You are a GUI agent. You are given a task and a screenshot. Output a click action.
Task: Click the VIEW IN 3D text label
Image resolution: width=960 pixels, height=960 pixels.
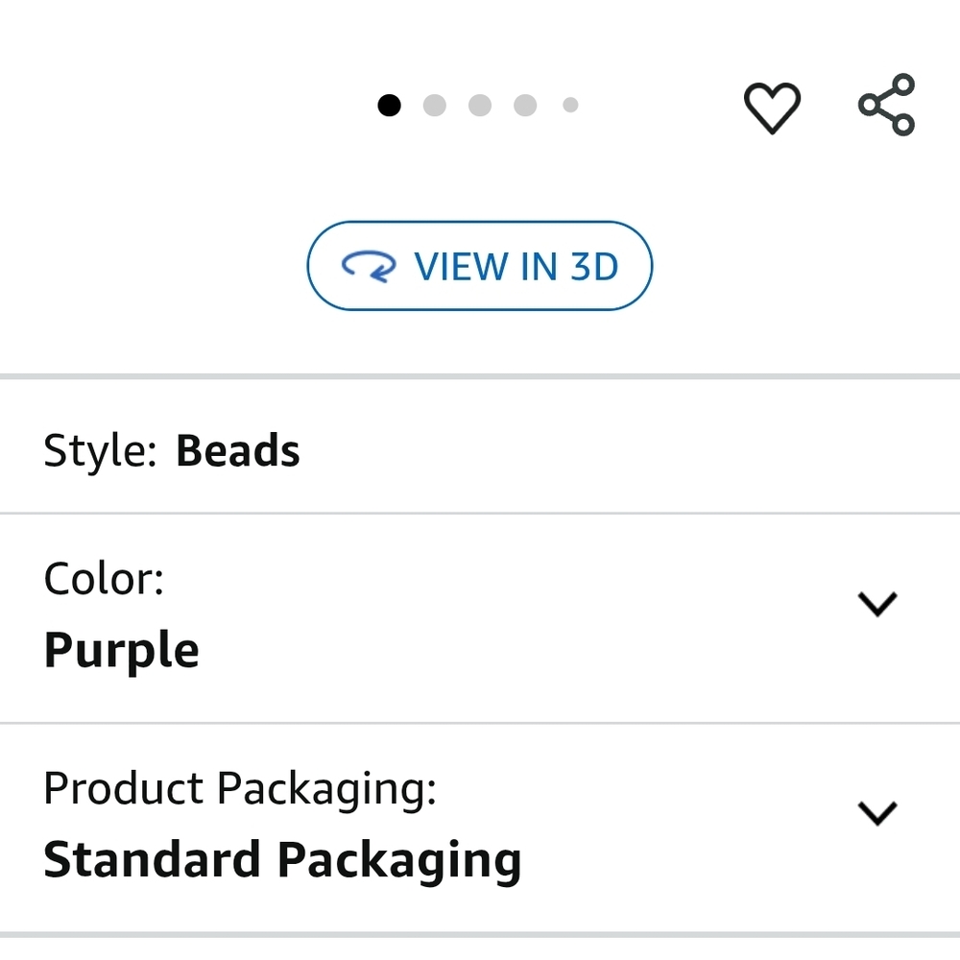[516, 266]
